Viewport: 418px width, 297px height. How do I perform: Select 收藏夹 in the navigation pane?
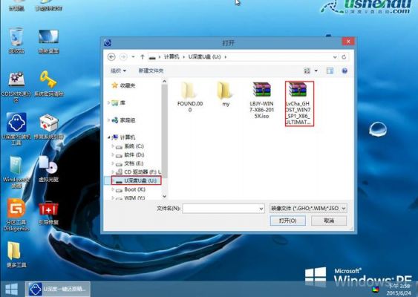pos(123,85)
